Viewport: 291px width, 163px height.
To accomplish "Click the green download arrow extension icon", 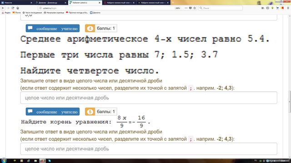I will tap(272, 8).
